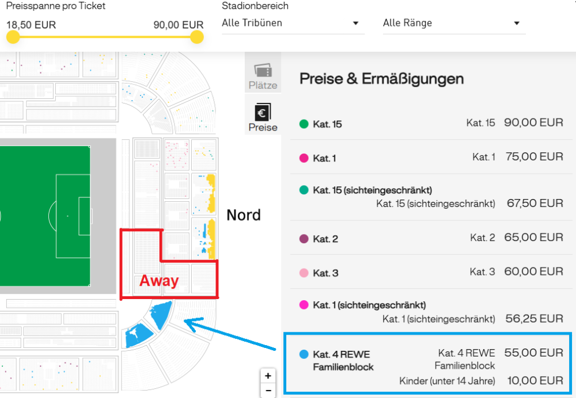
Task: Zoom in on stadium map
Action: (x=268, y=376)
